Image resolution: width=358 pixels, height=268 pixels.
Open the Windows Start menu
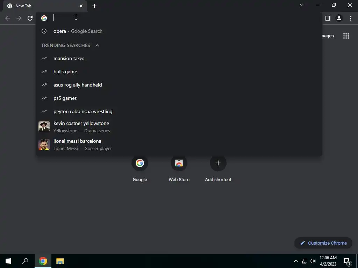click(x=8, y=261)
